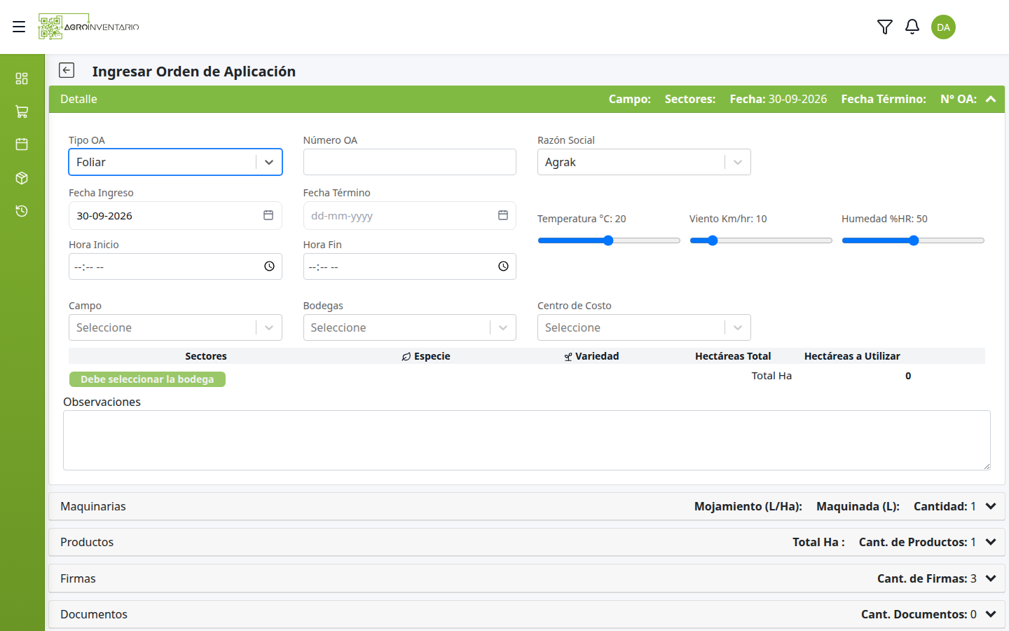Open the Tipo OA dropdown
Image resolution: width=1009 pixels, height=631 pixels.
click(x=175, y=162)
